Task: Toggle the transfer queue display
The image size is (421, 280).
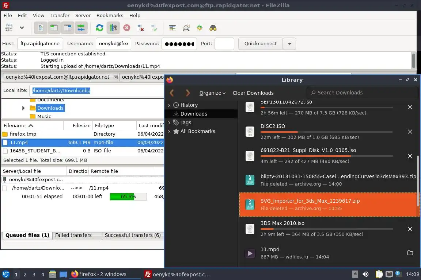Action: tap(81, 28)
